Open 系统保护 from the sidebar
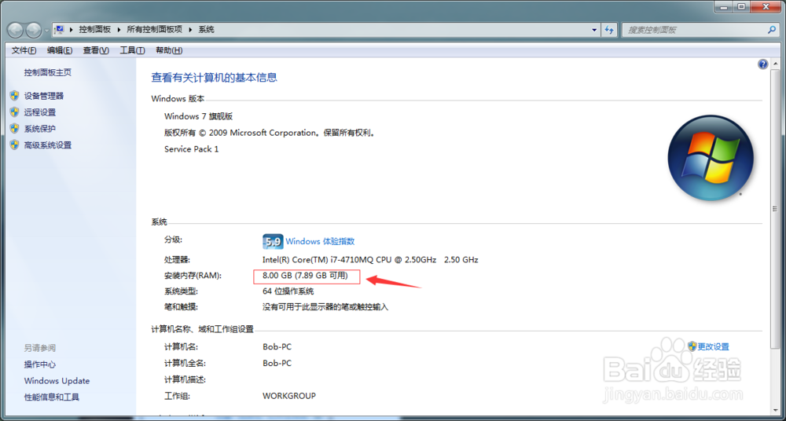This screenshot has height=421, width=786. 39,129
